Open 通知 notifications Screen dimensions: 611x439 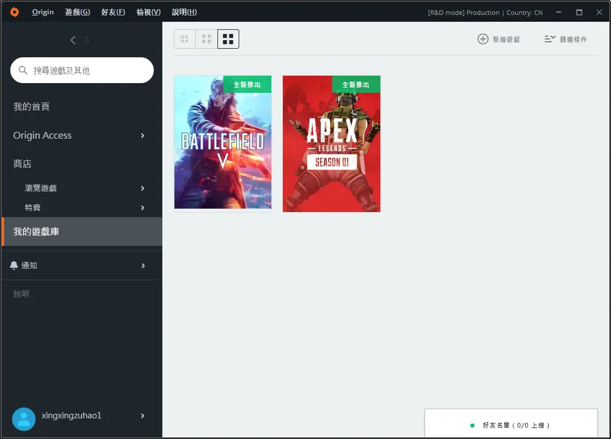point(29,265)
